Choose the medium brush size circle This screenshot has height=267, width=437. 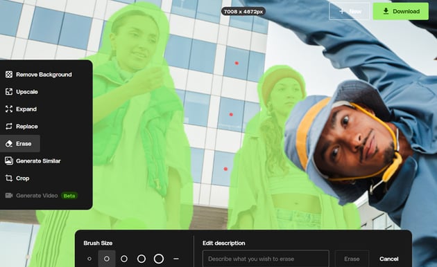click(x=124, y=259)
